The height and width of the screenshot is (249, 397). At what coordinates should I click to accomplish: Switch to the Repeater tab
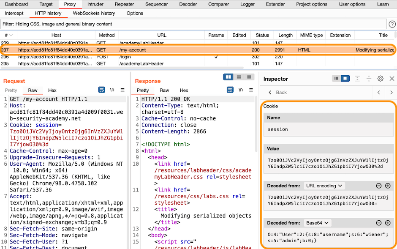pos(123,4)
